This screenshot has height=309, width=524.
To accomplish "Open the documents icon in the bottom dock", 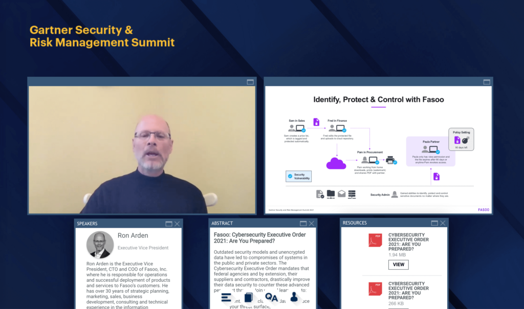I will [249, 298].
